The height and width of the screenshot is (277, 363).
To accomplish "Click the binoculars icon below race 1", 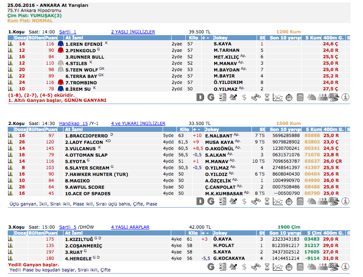I will point(256,97).
